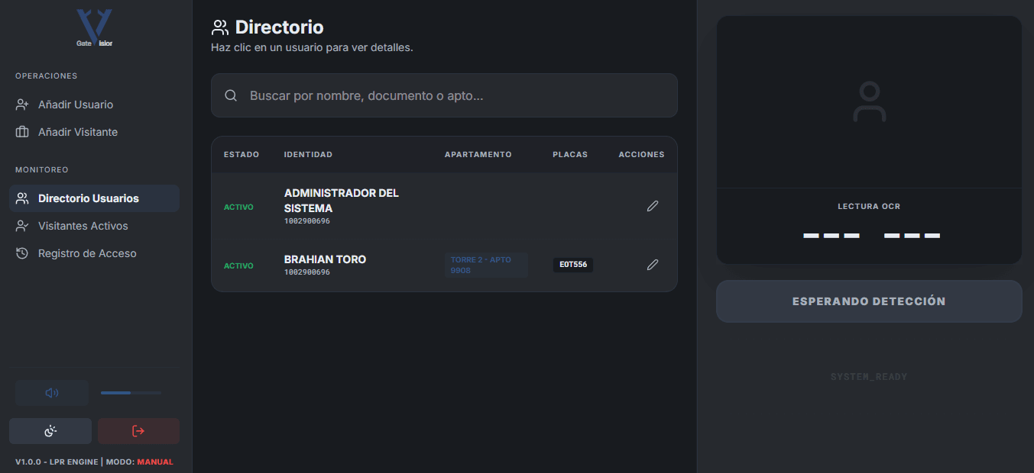
Task: Click the GateVisior logo
Action: tap(95, 28)
